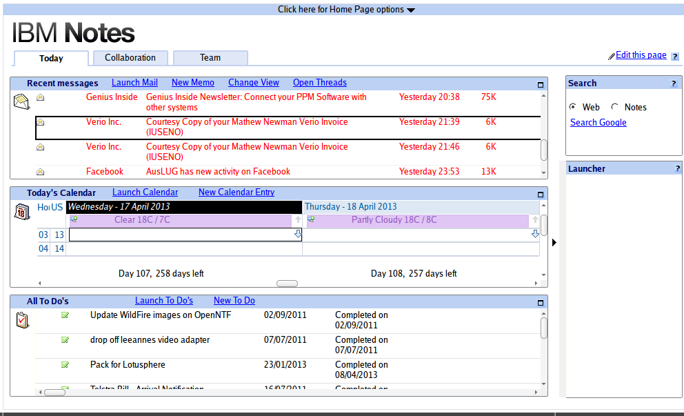Image resolution: width=684 pixels, height=416 pixels.
Task: Click the calendar icon beside Today's Calendar
Action: (21, 211)
